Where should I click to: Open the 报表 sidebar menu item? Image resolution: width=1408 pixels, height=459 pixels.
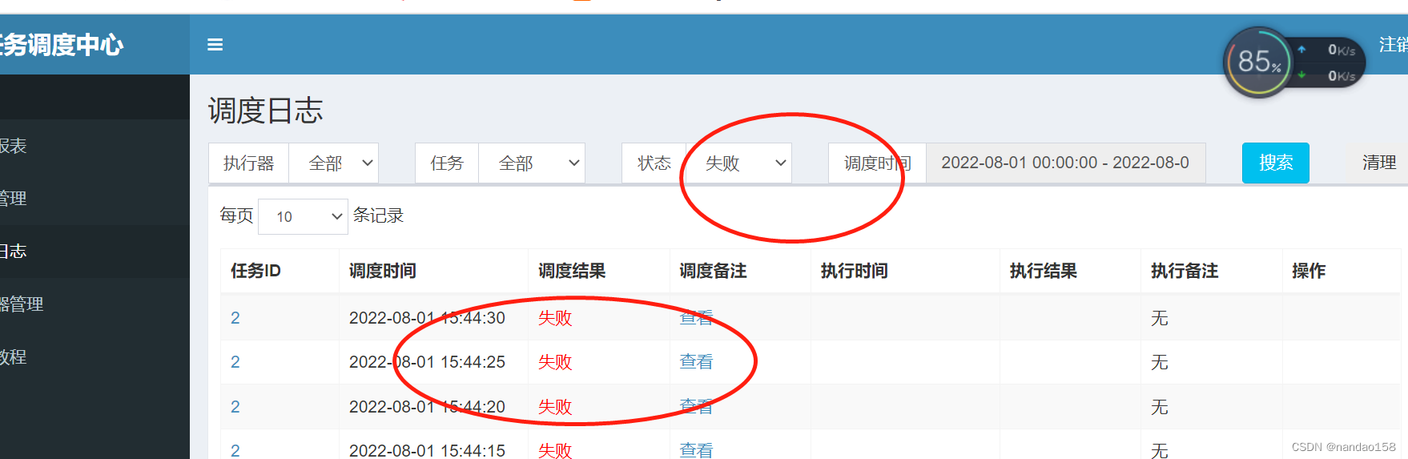[95, 146]
